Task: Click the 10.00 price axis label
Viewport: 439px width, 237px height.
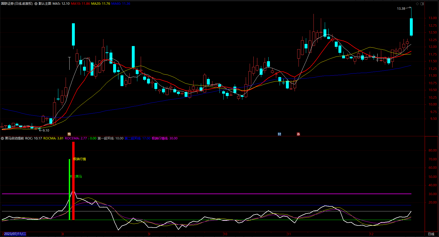Action: [433, 105]
